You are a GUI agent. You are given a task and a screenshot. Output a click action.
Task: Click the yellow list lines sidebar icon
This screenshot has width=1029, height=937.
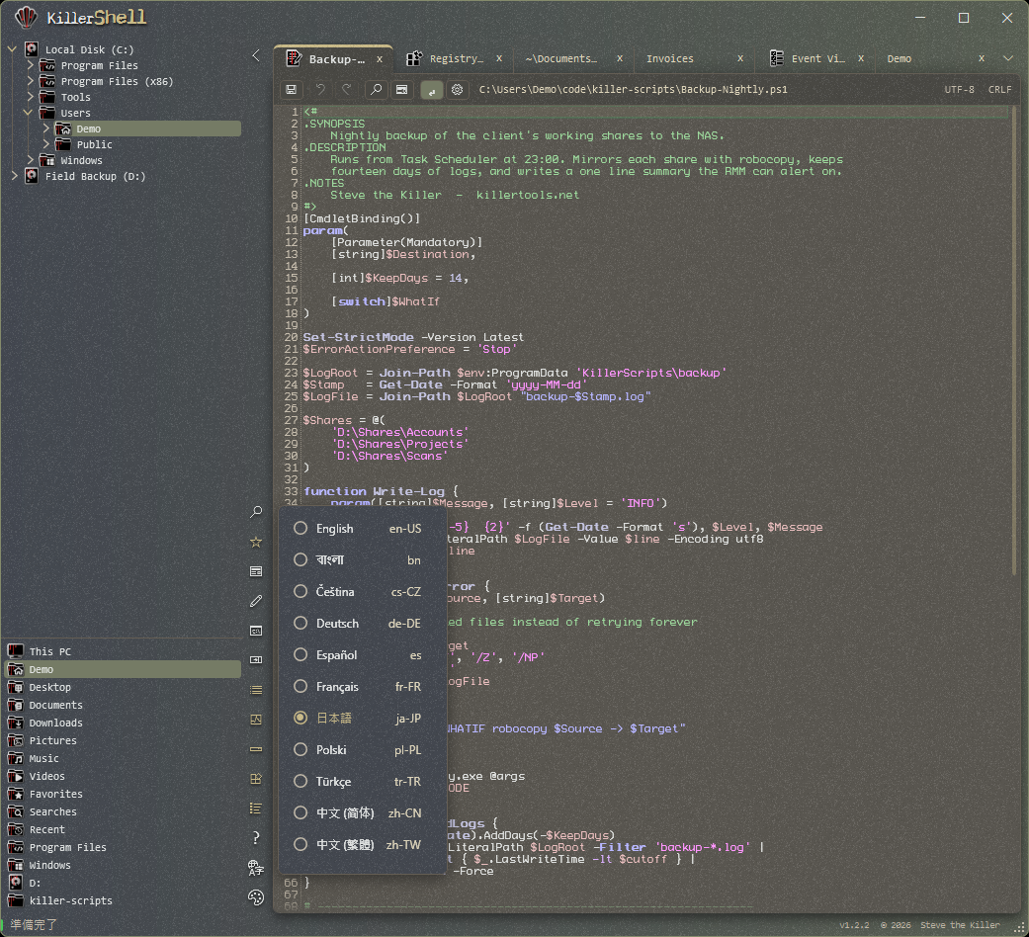256,690
